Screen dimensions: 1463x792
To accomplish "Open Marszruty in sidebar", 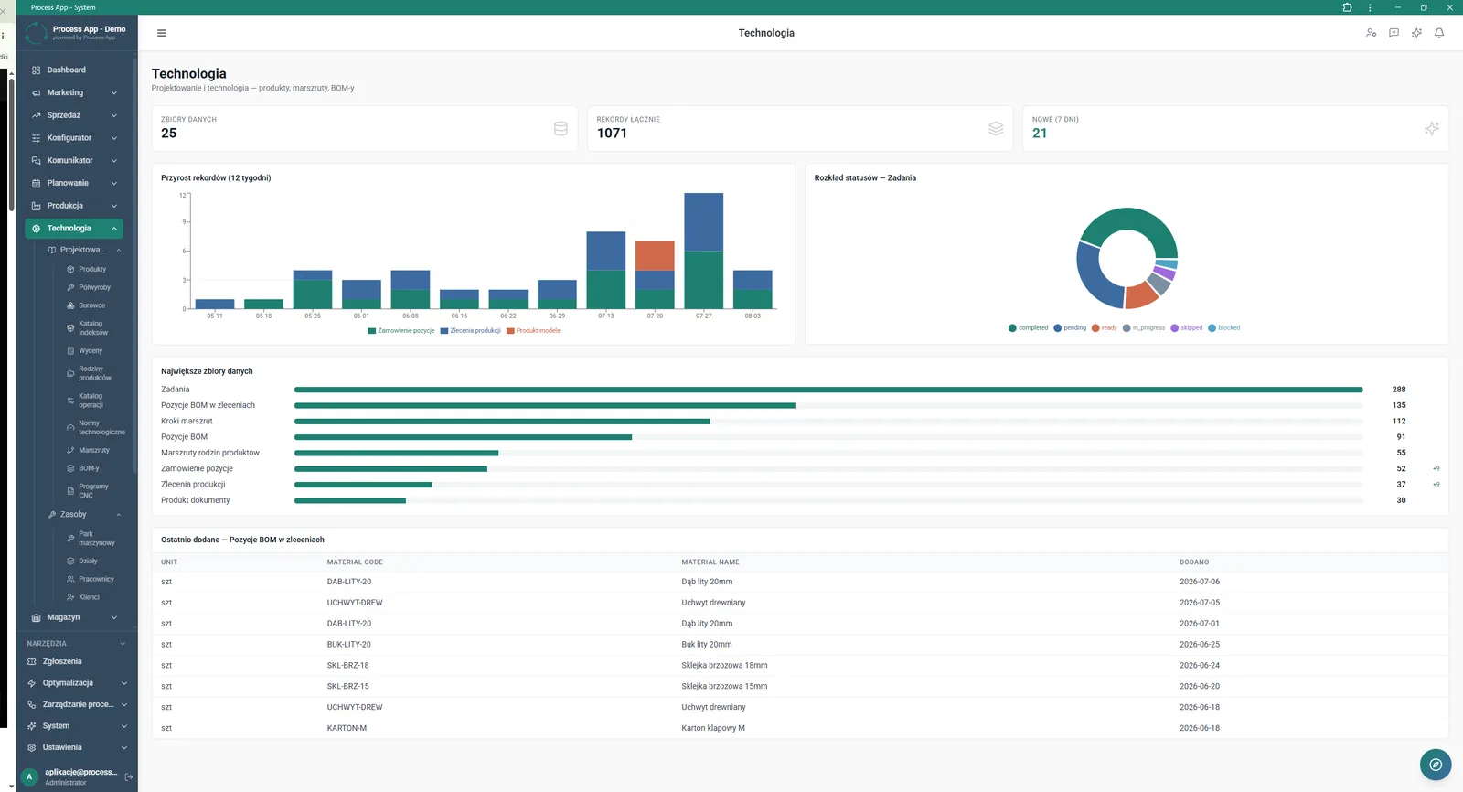I will point(92,450).
